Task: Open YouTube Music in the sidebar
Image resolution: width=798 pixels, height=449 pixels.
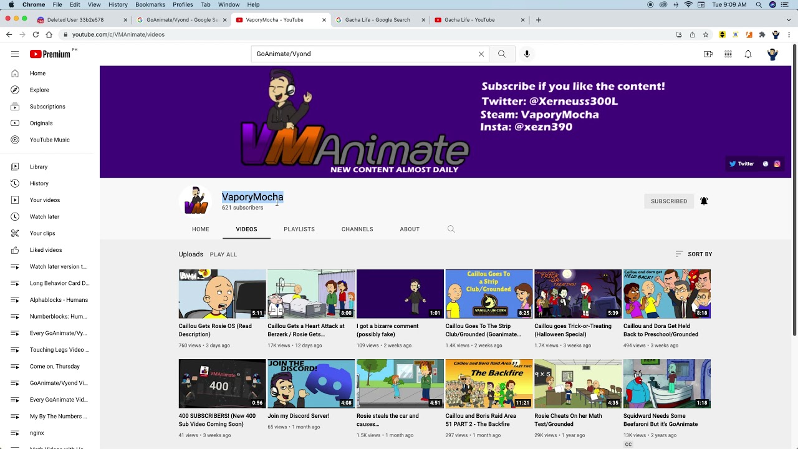Action: [x=50, y=140]
